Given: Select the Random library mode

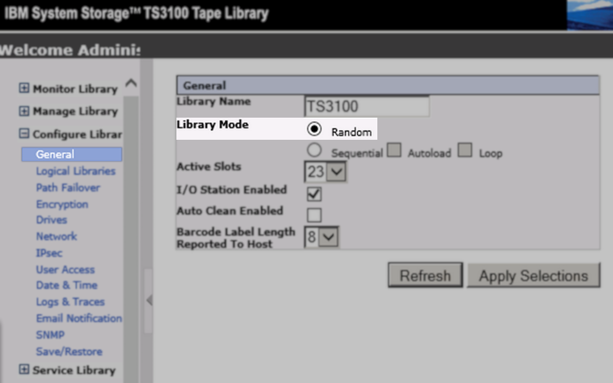Looking at the screenshot, I should point(314,129).
